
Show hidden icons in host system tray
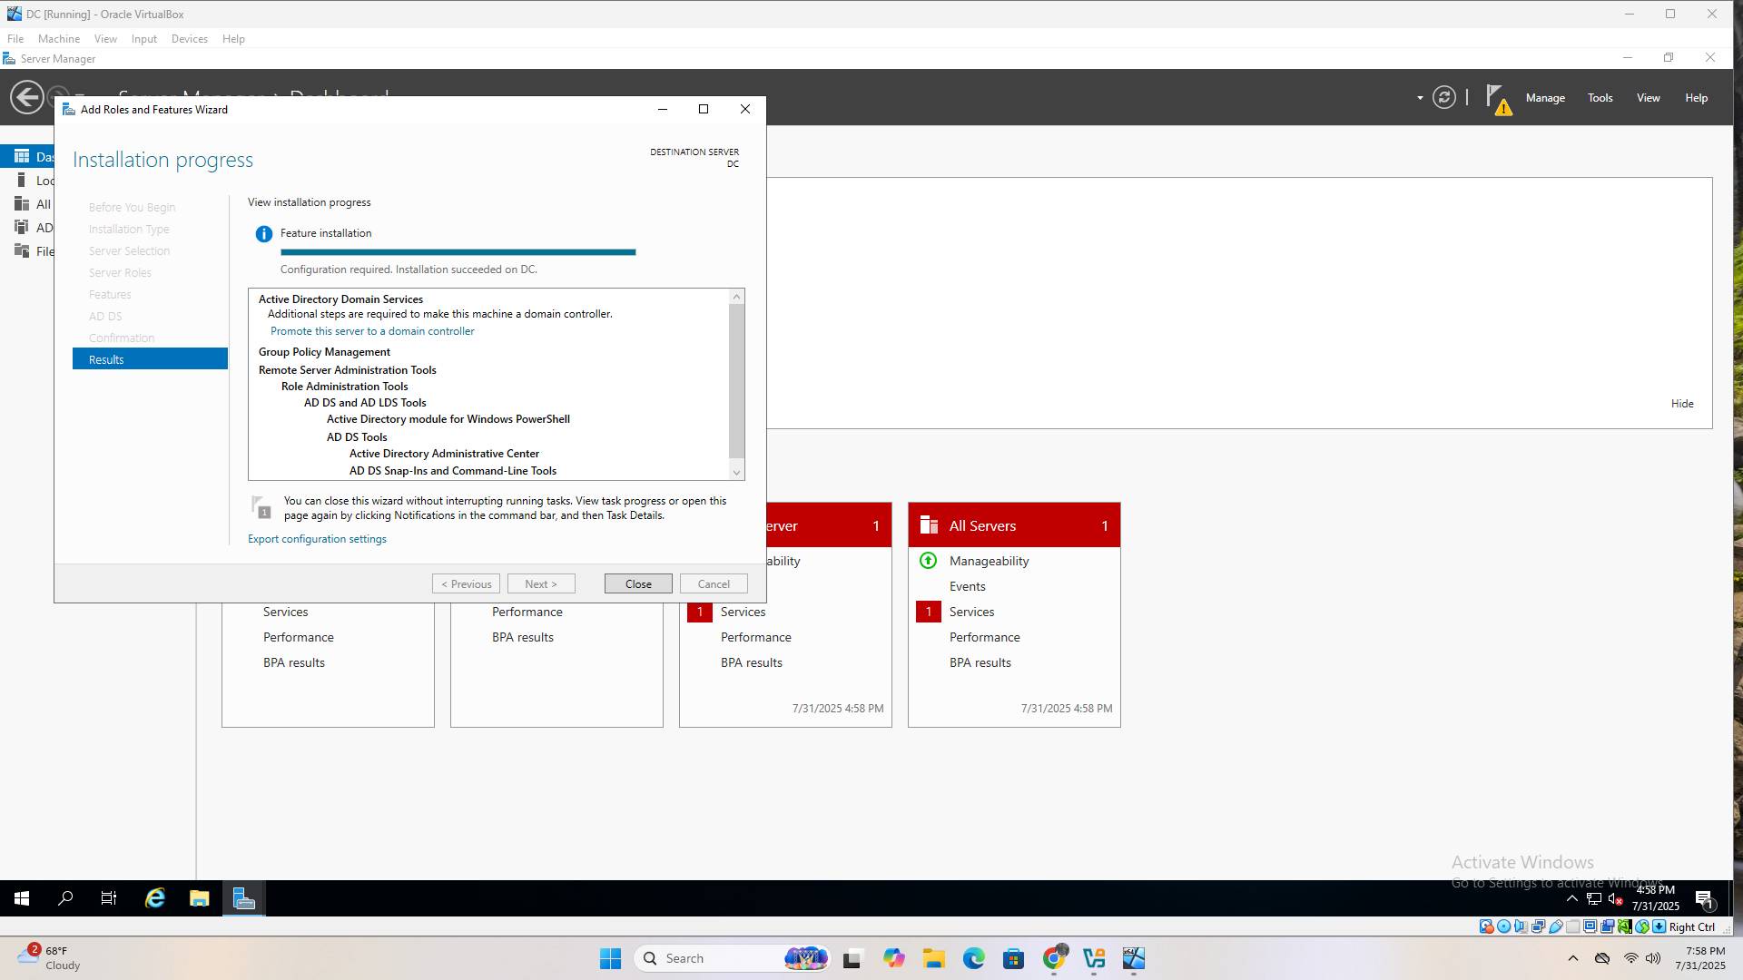click(x=1573, y=958)
